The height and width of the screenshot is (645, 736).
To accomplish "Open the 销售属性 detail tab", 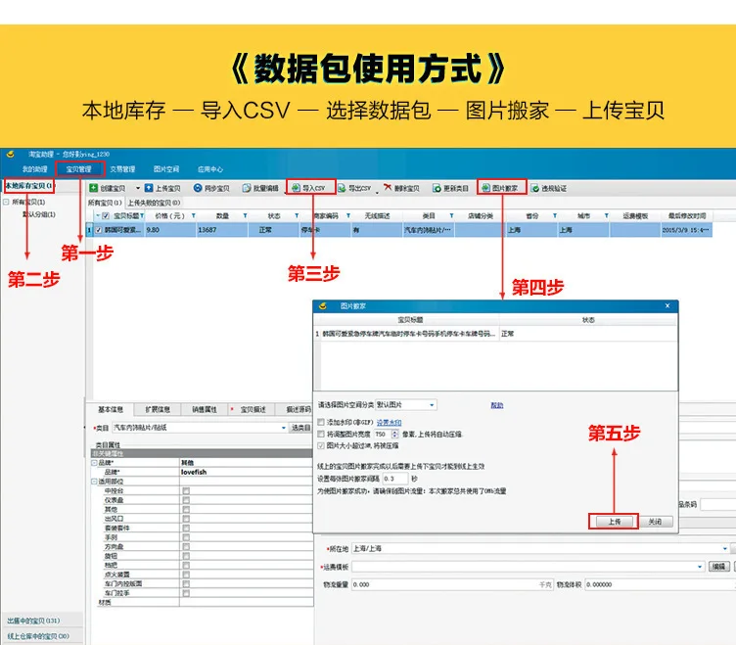I will pyautogui.click(x=205, y=409).
